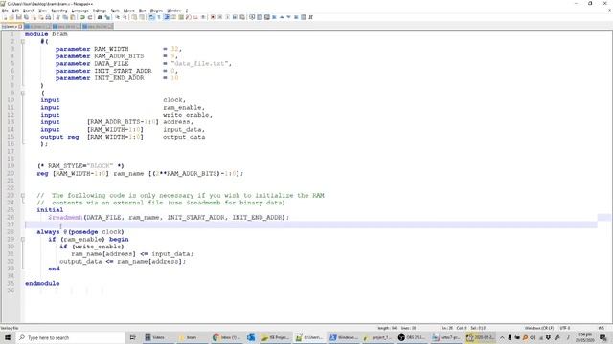
Task: Click the $readmemb call on line 26
Action: point(65,217)
